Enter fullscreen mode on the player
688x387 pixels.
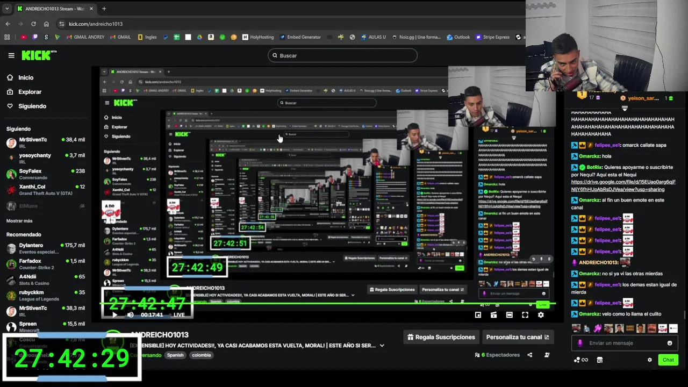point(525,315)
